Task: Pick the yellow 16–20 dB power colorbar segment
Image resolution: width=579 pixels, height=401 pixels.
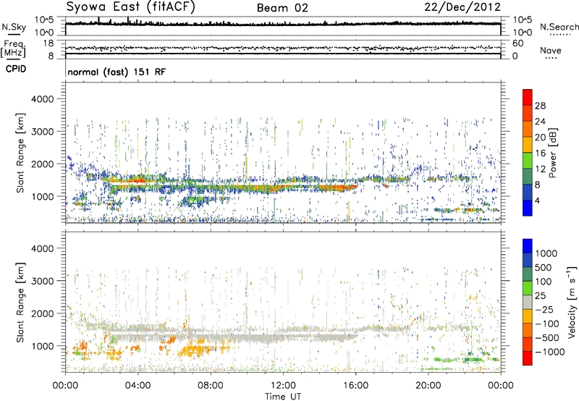Action: point(528,145)
